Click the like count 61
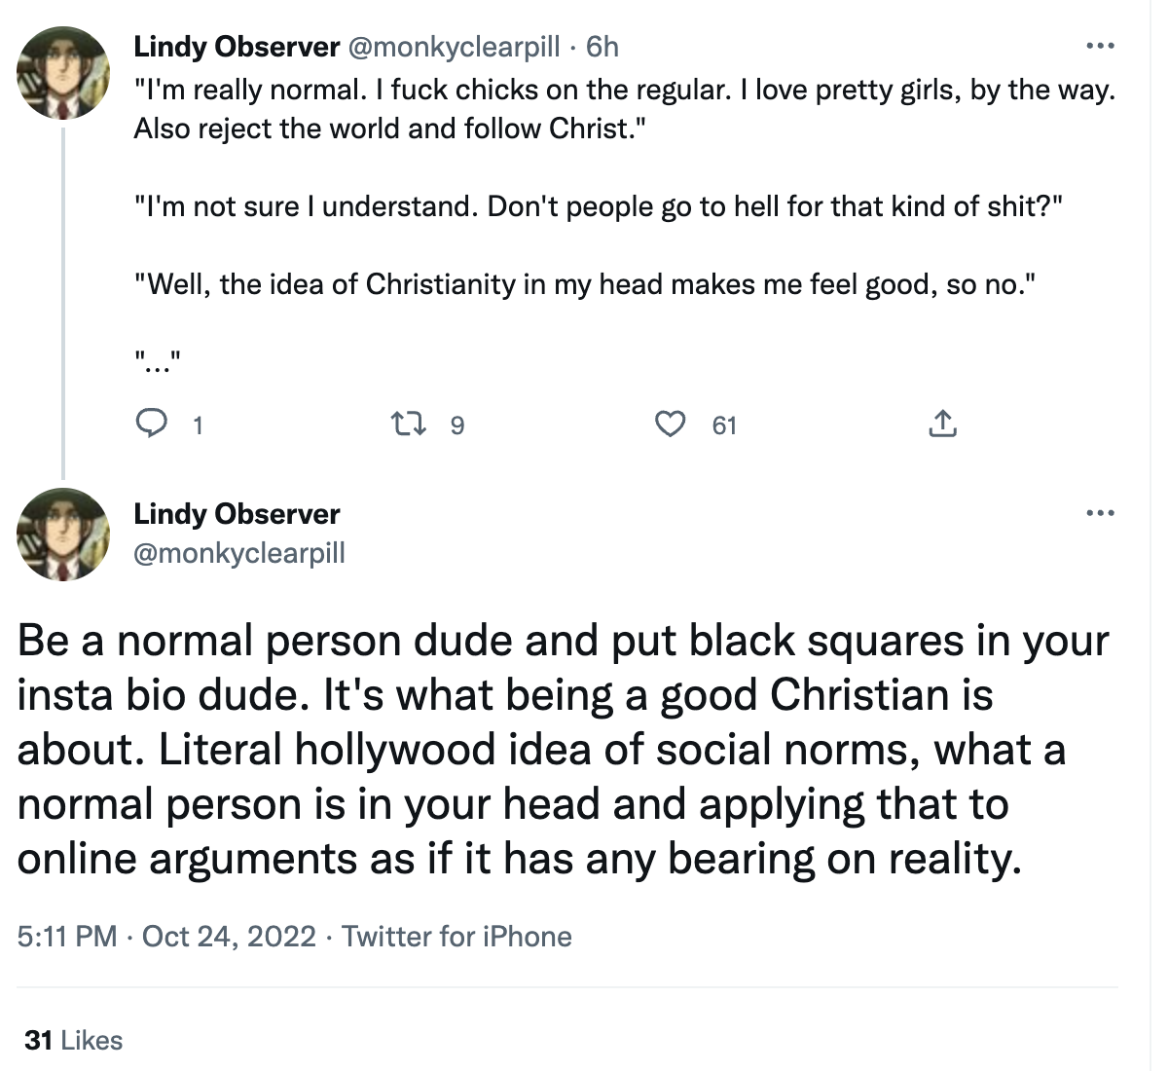Screen dimensions: 1168x1071 724,425
